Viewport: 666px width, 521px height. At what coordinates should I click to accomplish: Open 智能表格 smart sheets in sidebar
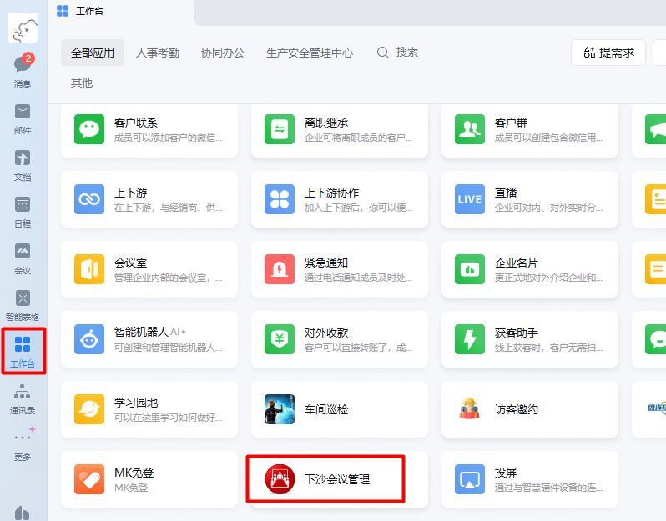point(23,303)
